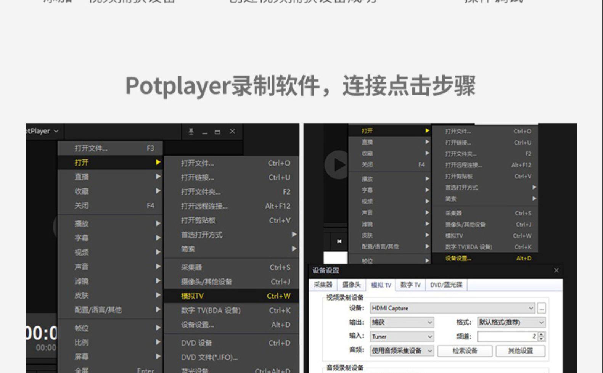Choose 打开文件夹... F2 in left window submenu
Viewport: 603px width, 373px height.
pyautogui.click(x=232, y=192)
